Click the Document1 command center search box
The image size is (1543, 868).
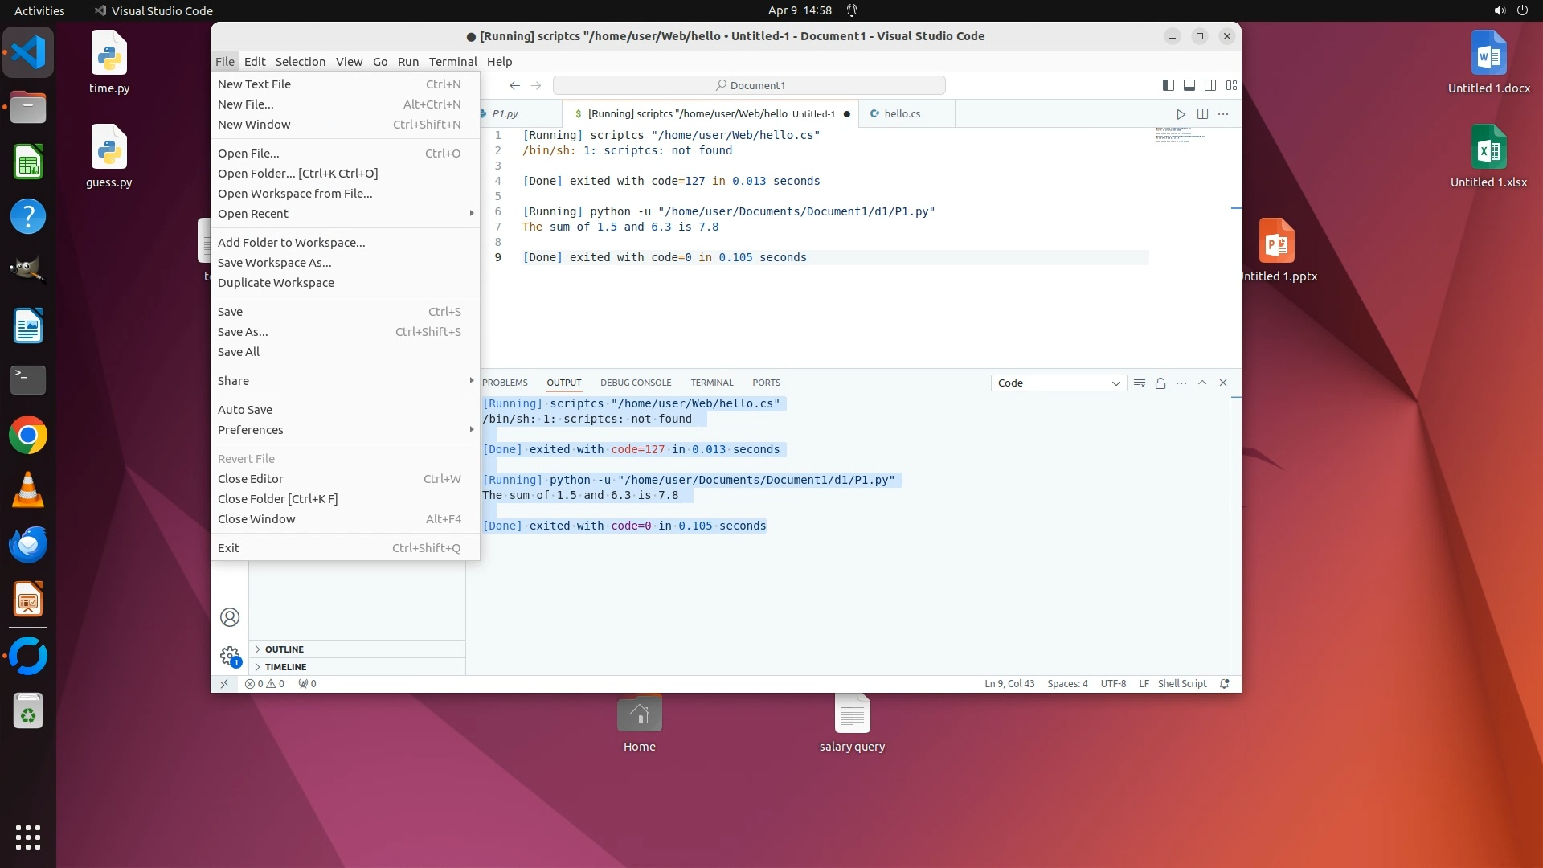tap(749, 85)
